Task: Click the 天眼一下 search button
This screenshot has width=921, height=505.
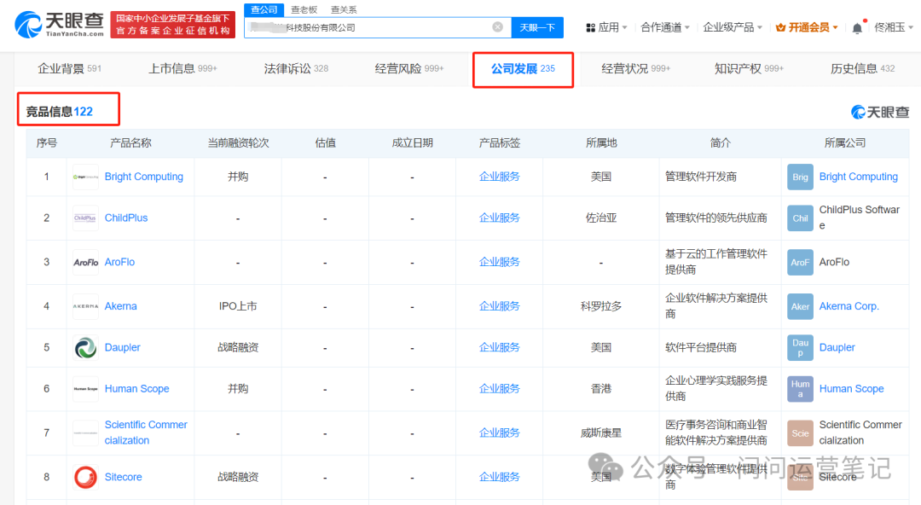Action: 537,27
